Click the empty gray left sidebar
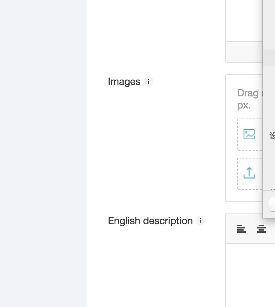This screenshot has height=307, width=275. coord(43,153)
